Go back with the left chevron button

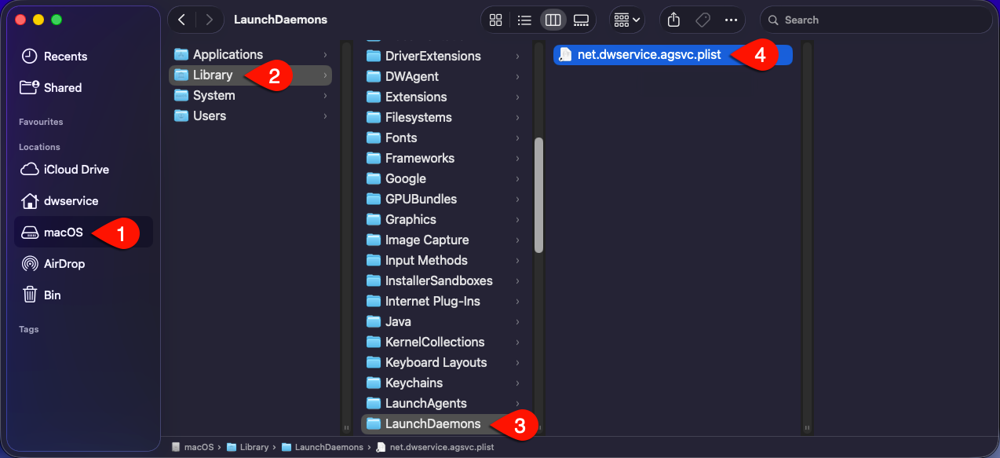[x=182, y=20]
